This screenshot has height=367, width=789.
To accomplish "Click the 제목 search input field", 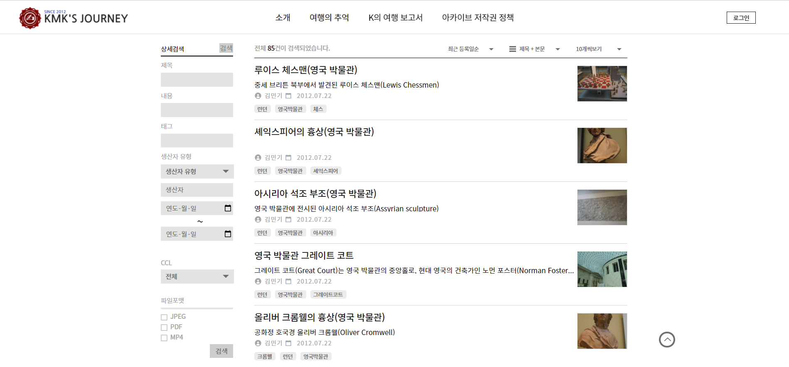I will (x=197, y=80).
